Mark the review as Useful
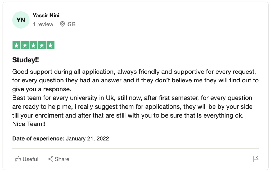This screenshot has height=172, width=271. click(x=27, y=159)
